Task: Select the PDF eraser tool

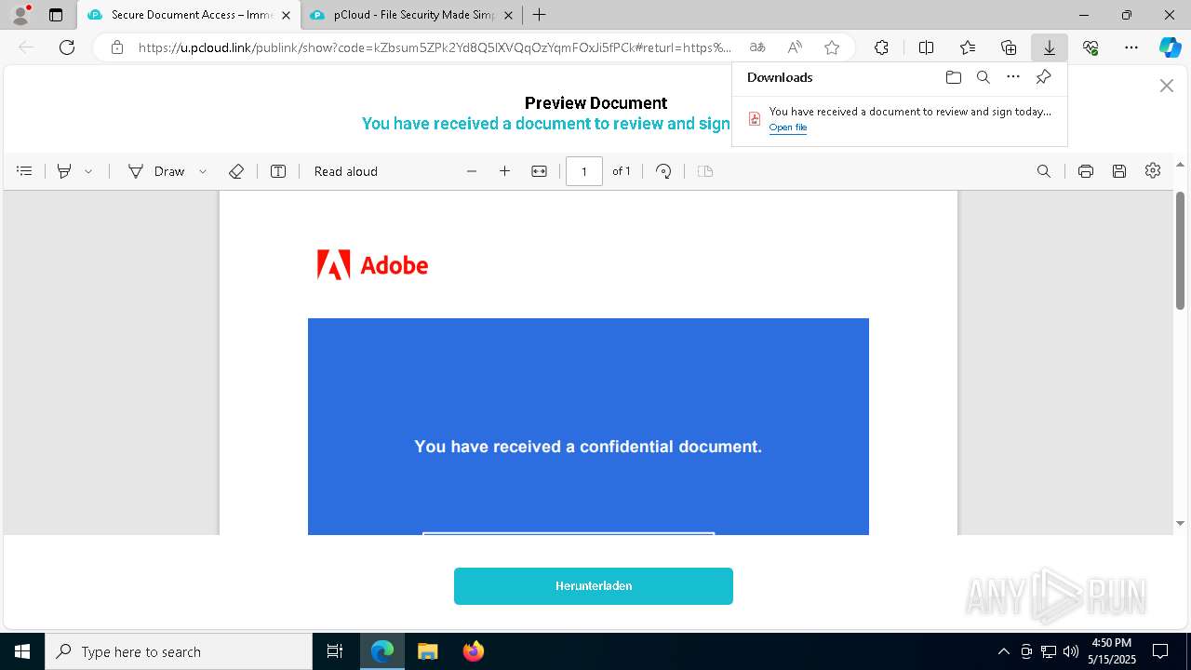Action: [236, 171]
